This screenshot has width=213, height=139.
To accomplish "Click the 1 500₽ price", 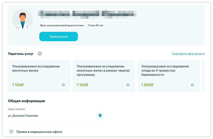I will (x=147, y=85).
